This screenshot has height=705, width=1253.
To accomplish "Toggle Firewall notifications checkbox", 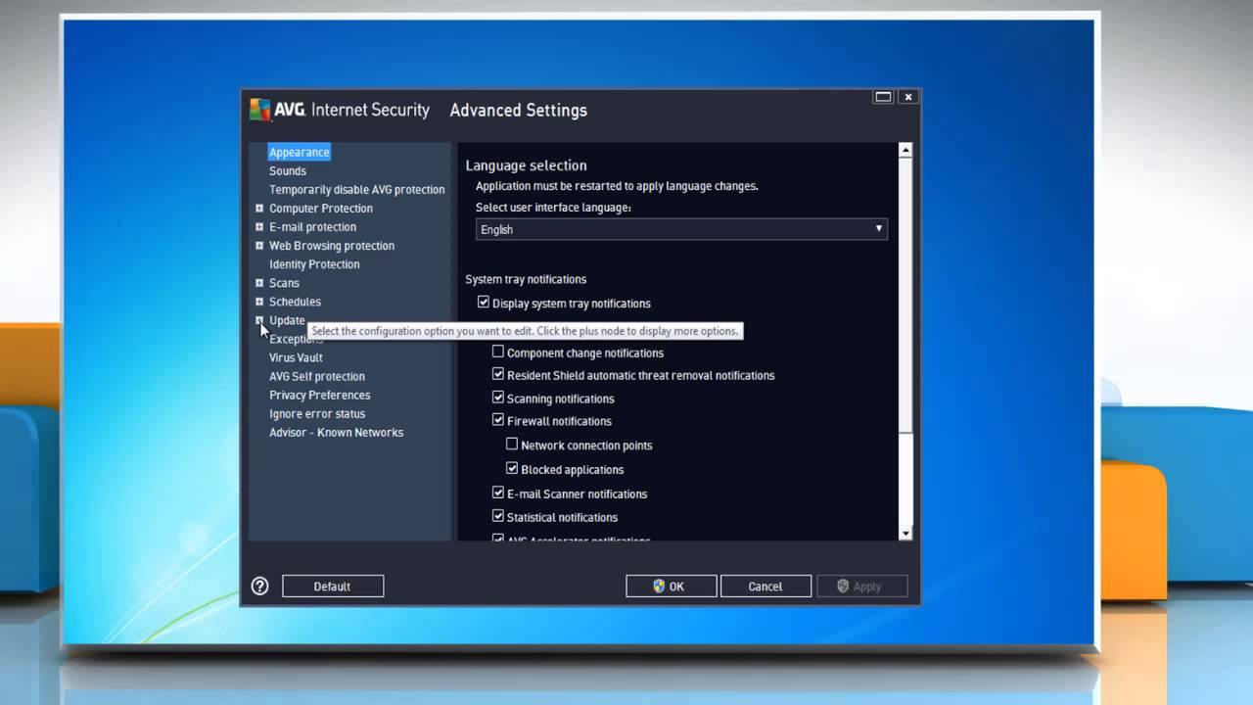I will (498, 420).
